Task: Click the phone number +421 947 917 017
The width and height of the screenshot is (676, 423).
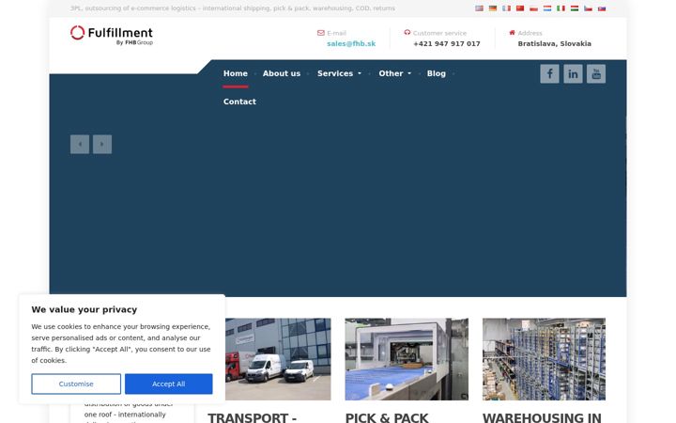Action: (x=447, y=43)
